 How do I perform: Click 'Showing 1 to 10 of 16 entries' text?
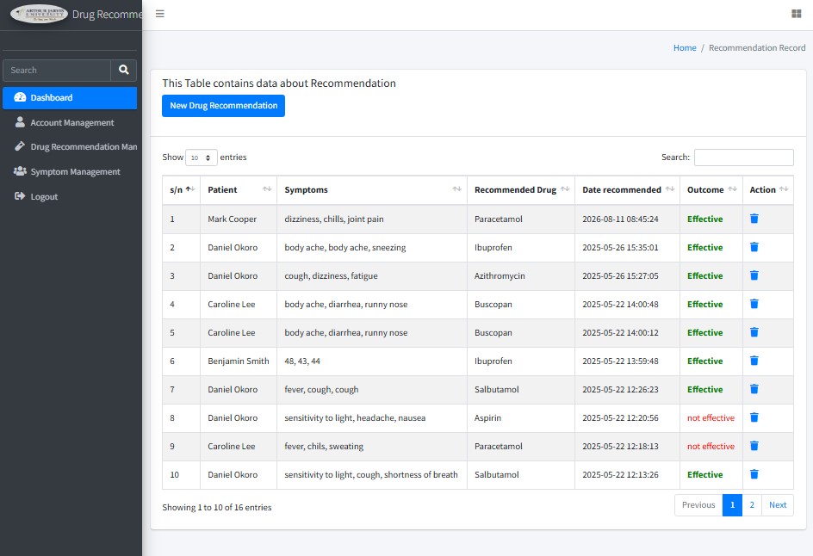[x=217, y=507]
